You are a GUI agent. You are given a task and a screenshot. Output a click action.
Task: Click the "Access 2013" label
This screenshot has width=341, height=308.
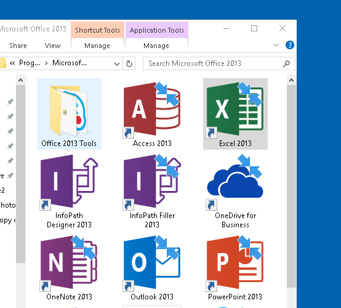(x=152, y=144)
